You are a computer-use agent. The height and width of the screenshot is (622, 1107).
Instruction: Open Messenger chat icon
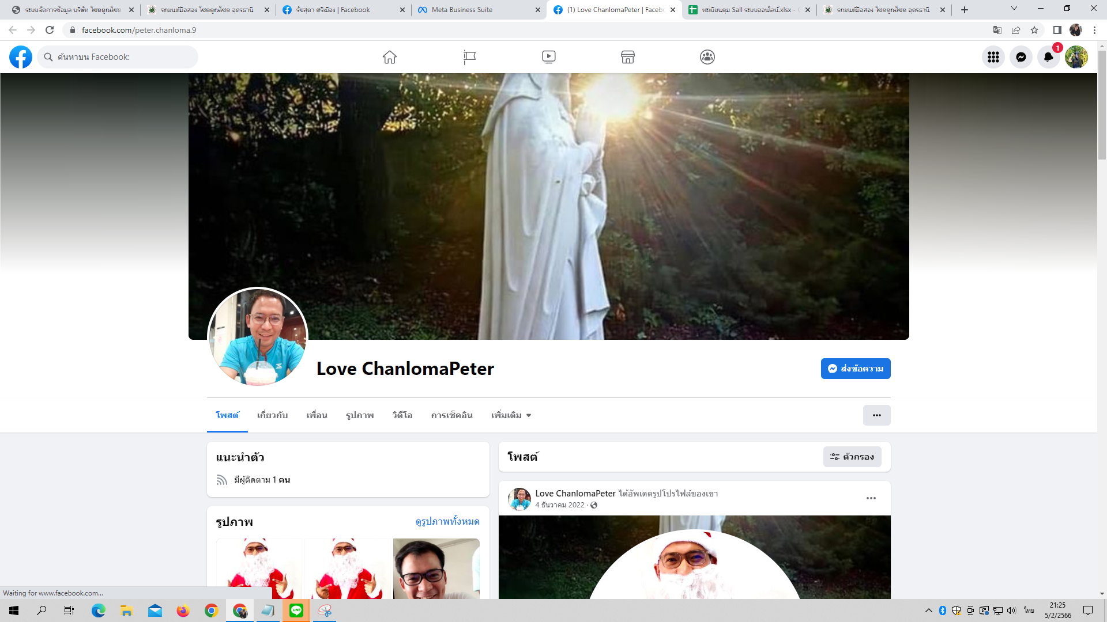click(1021, 57)
